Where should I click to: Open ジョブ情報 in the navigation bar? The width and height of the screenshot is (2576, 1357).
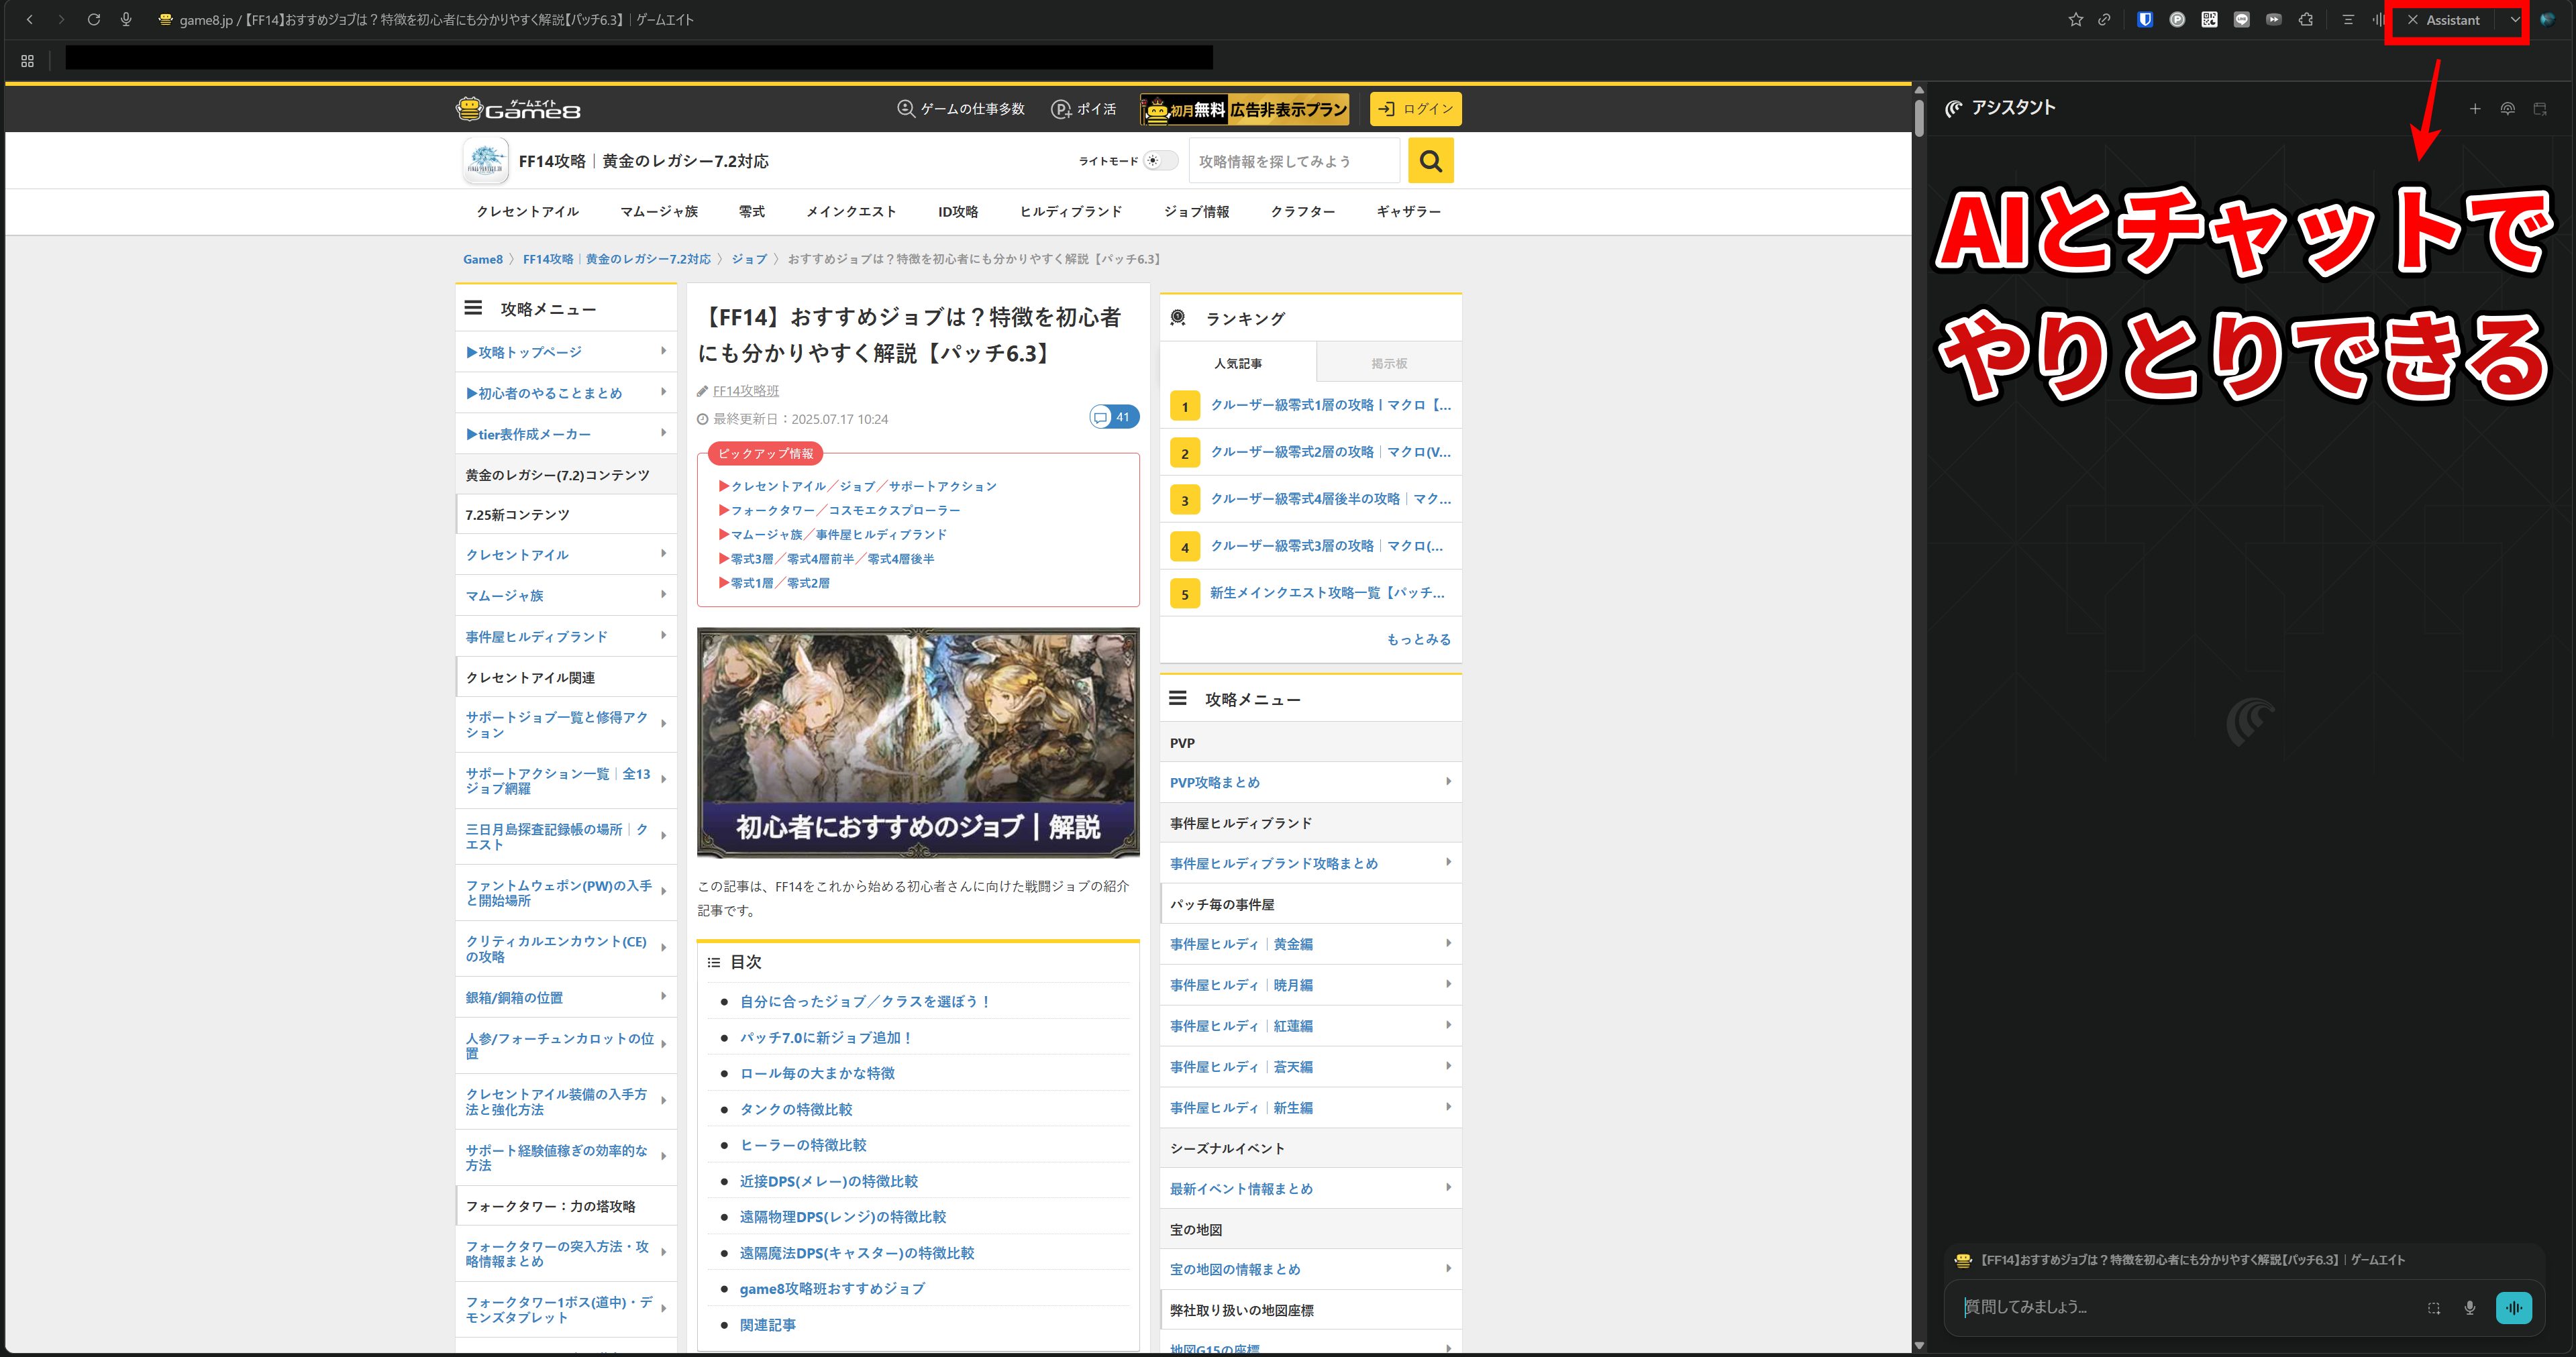pos(1196,211)
